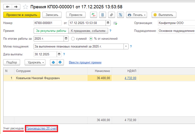Move the row up with blue arrow
The height and width of the screenshot is (134, 195).
[x=53, y=62]
